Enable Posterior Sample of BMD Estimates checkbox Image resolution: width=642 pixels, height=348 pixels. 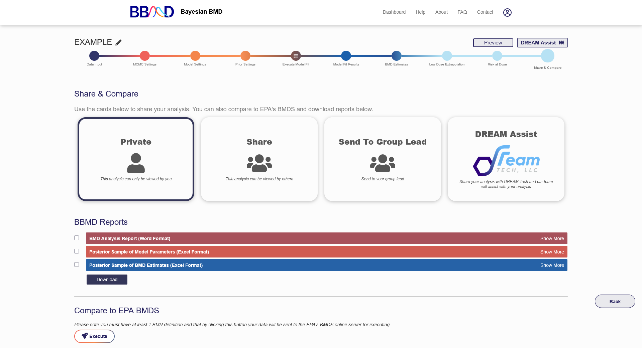pos(77,265)
